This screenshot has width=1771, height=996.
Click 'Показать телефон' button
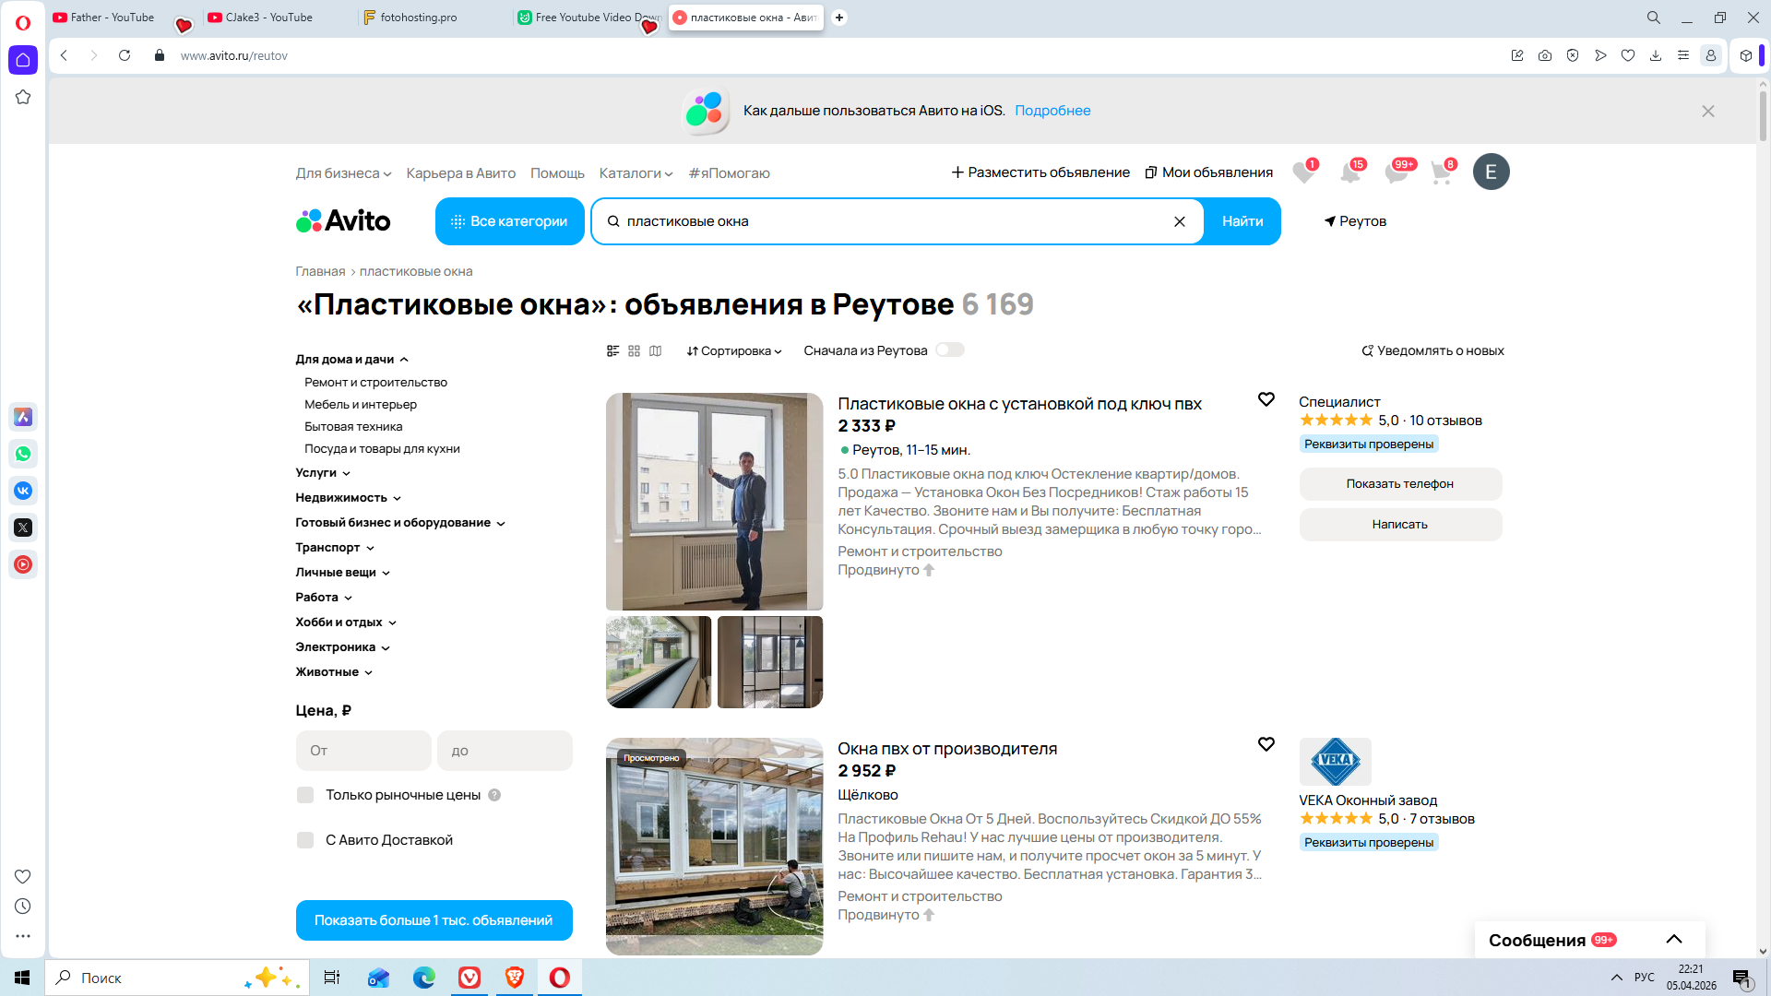point(1399,484)
